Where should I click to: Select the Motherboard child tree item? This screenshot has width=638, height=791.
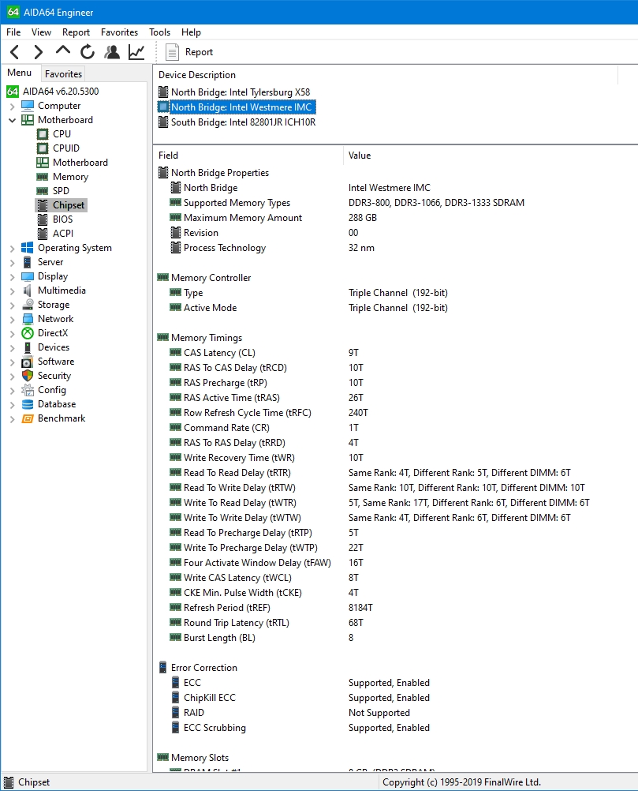pos(80,163)
